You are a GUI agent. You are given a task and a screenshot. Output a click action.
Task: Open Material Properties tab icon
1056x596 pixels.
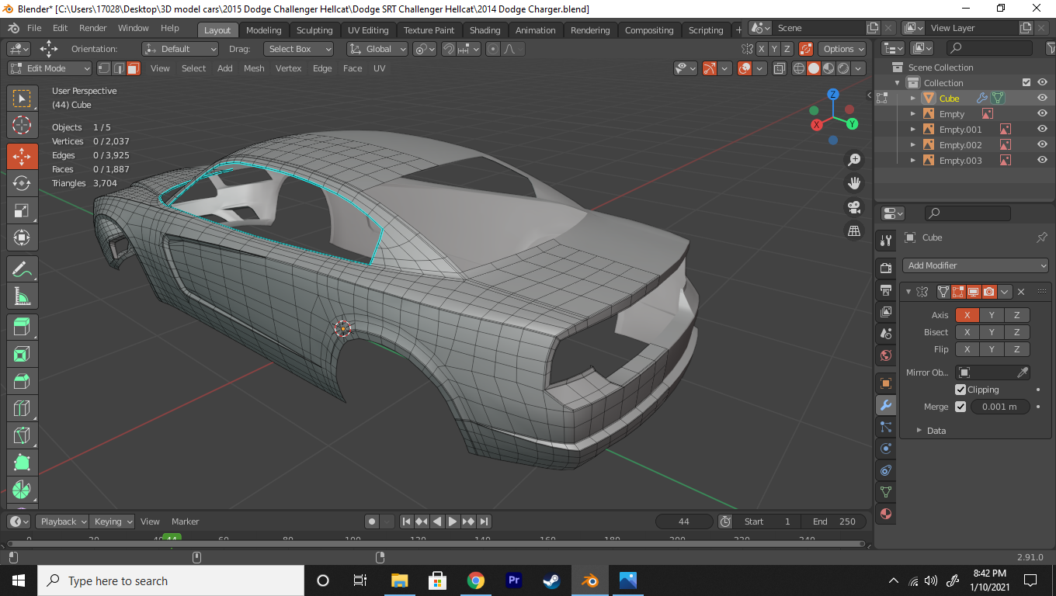[886, 514]
